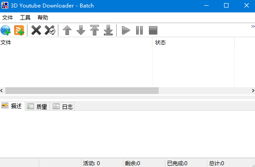Switch to the 日志 tab
255x167 pixels.
click(62, 106)
